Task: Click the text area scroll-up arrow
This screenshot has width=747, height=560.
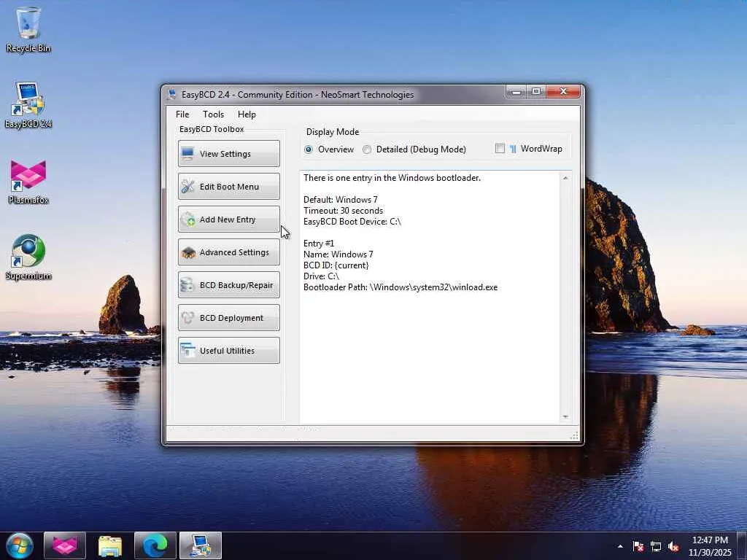Action: (565, 178)
